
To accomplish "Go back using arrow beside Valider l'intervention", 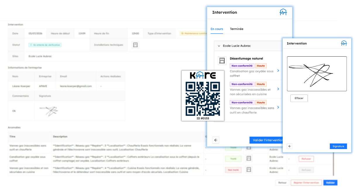I will tap(216, 140).
